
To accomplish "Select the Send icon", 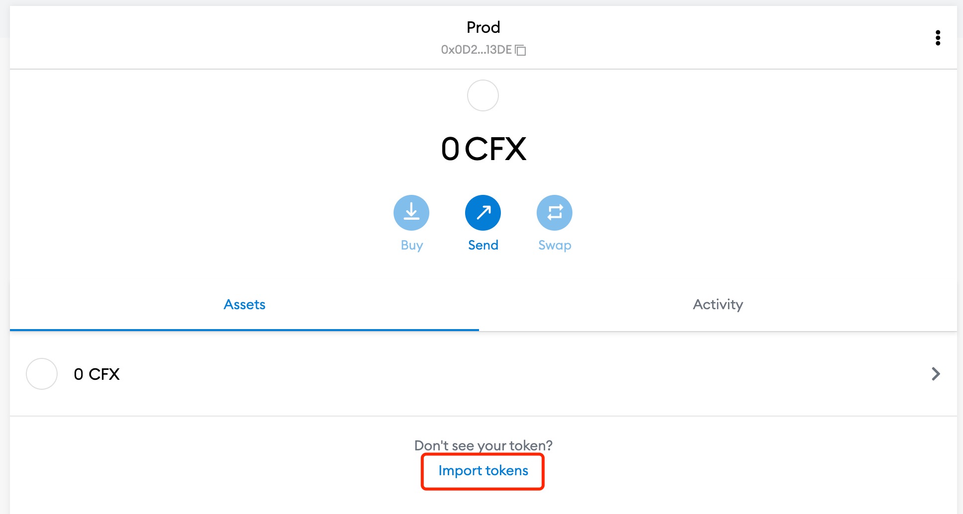I will tap(482, 212).
